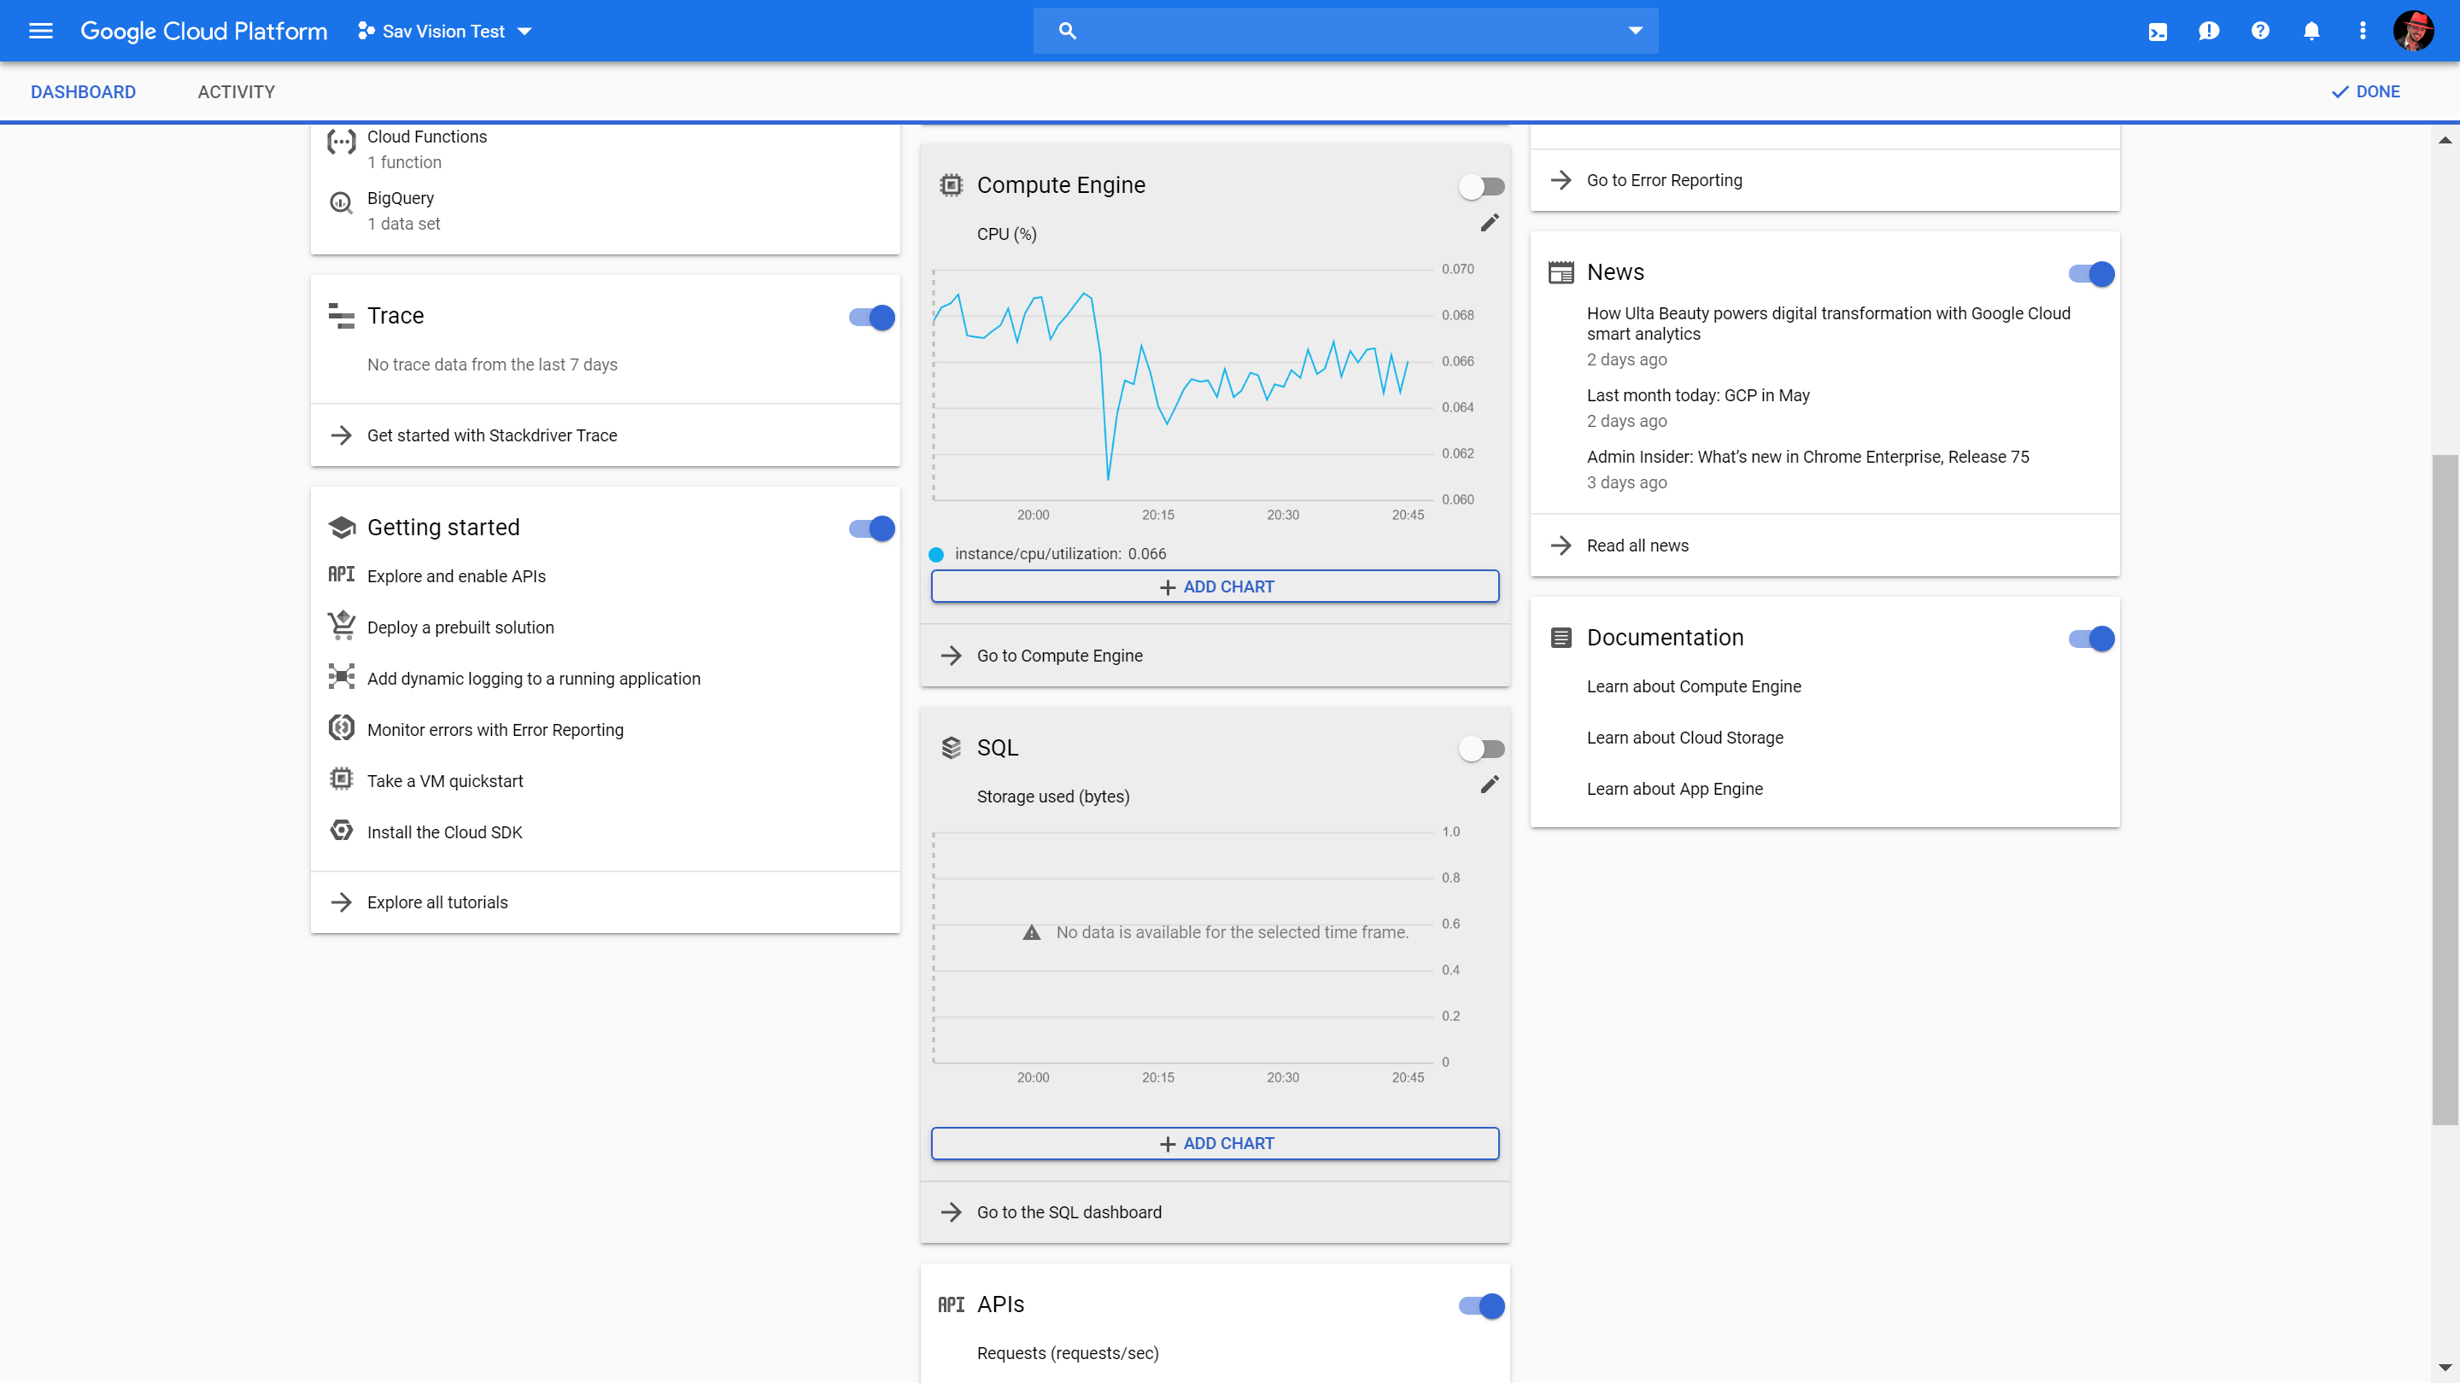Click DONE to finish customizing
Screen dimensions: 2460x1383
click(x=2365, y=91)
